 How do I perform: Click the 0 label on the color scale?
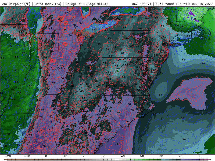point(46,156)
